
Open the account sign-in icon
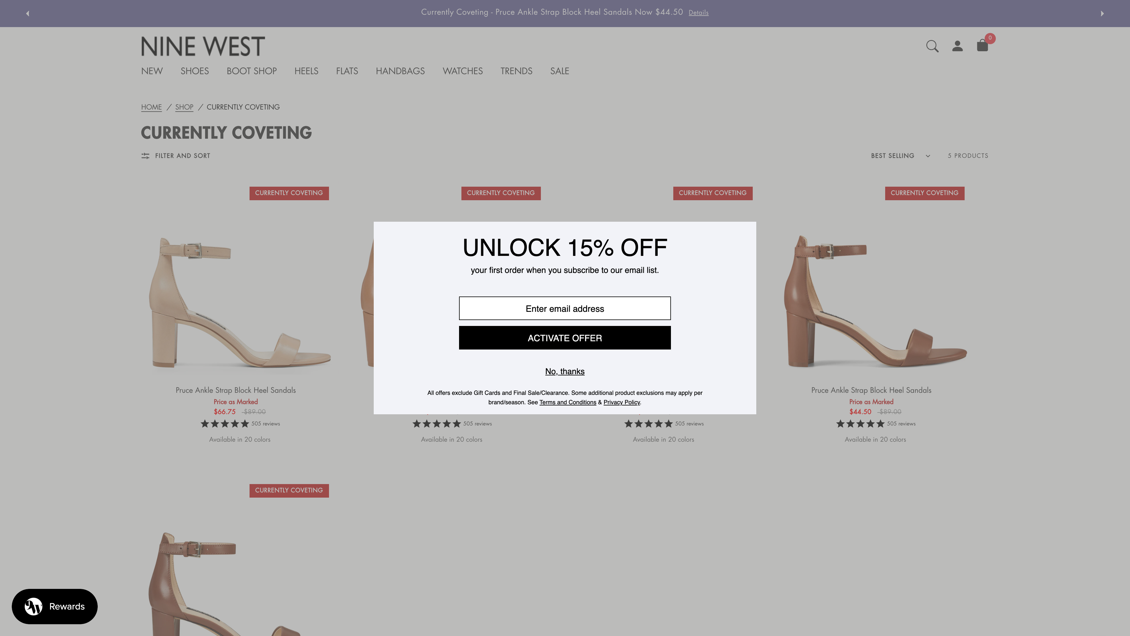click(958, 46)
